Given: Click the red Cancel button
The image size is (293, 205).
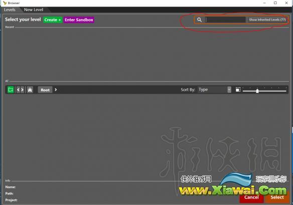Looking at the screenshot, I should pyautogui.click(x=251, y=197).
